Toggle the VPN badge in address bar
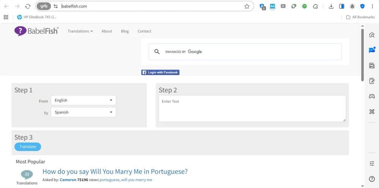The image size is (379, 188). pos(44,6)
